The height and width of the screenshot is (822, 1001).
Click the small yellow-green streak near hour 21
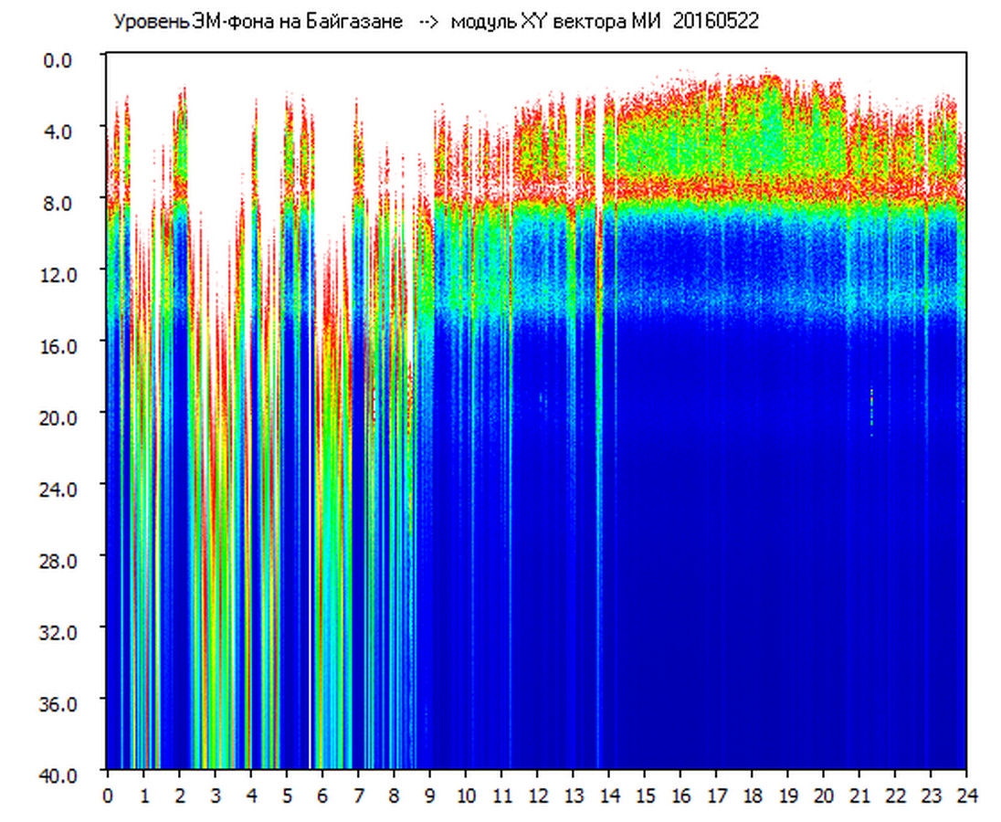871,410
